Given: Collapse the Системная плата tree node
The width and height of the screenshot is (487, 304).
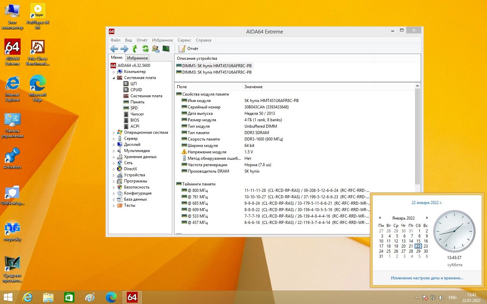Looking at the screenshot, I should (x=114, y=78).
